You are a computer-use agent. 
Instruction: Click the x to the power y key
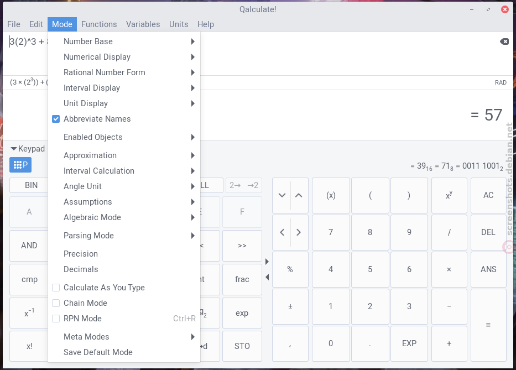click(x=449, y=195)
